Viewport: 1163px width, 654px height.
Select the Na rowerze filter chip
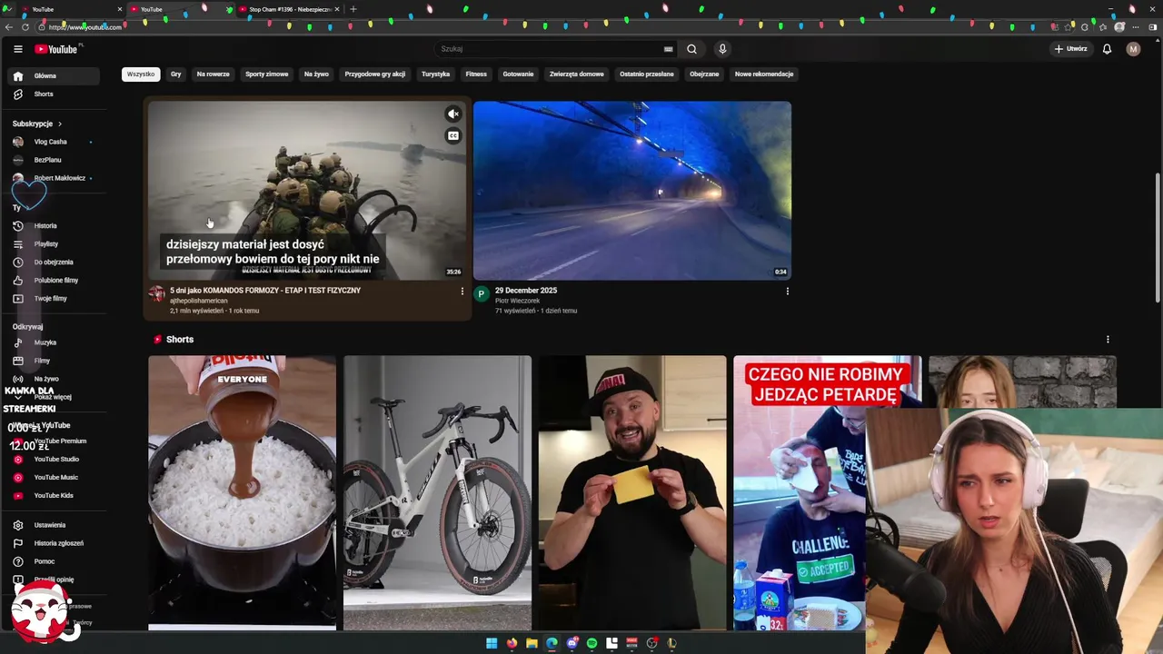coord(214,74)
